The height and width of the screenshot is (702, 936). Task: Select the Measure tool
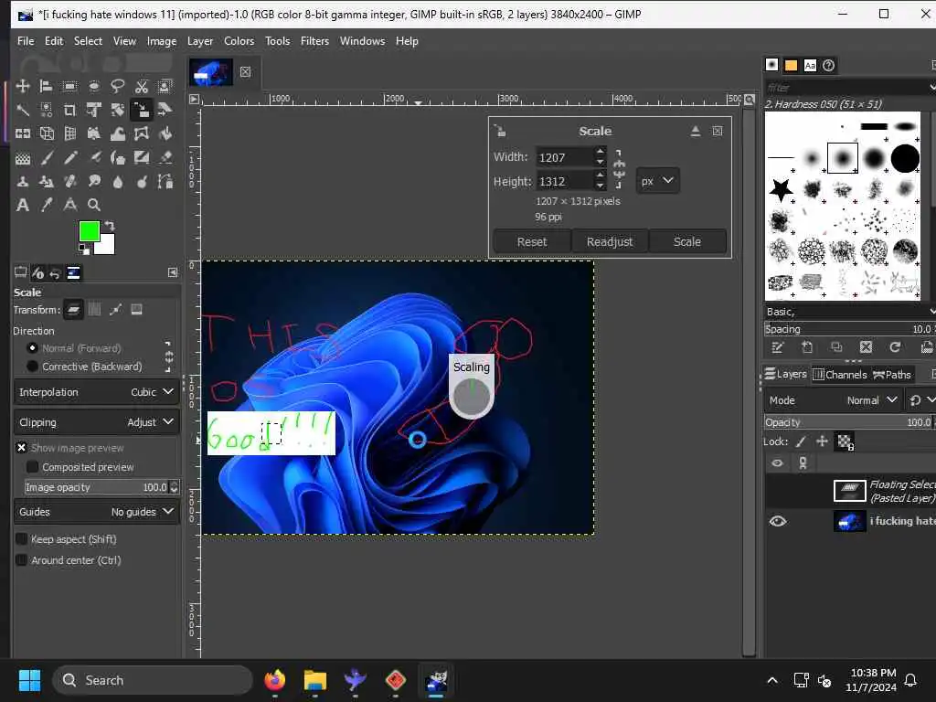click(69, 205)
